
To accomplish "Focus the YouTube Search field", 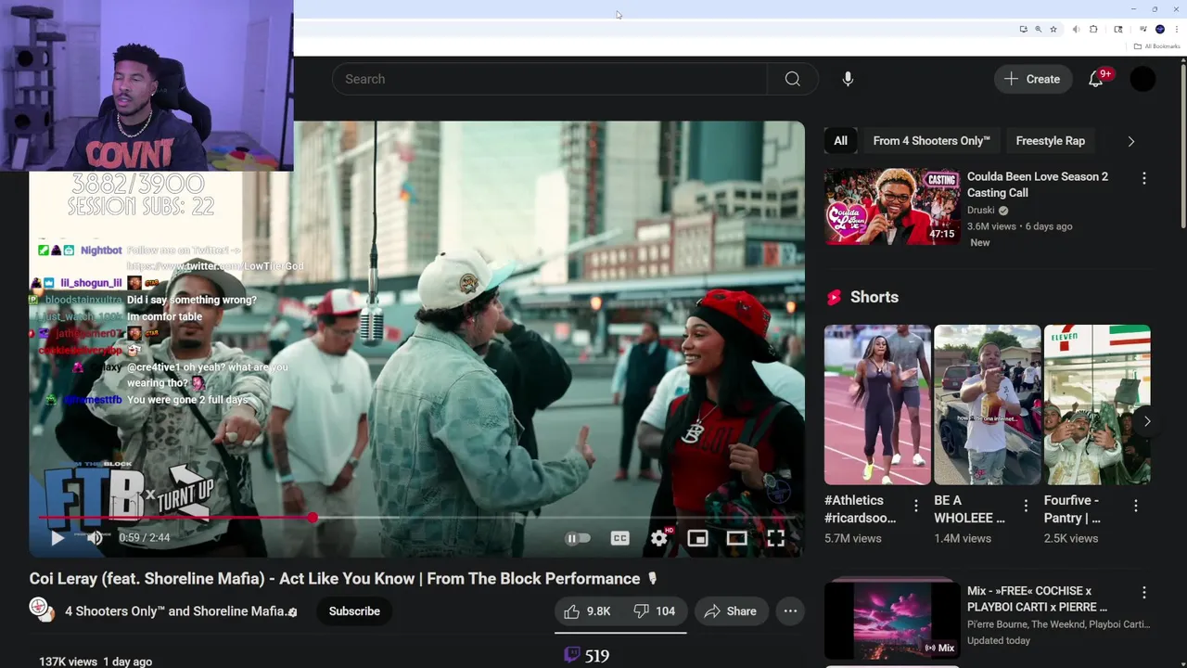I will tap(549, 79).
